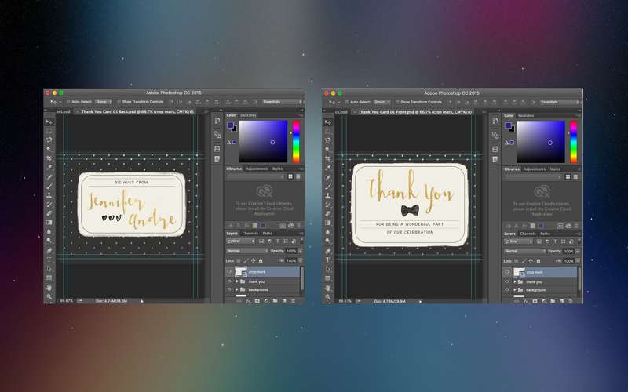Select Dodge tool in Front.psd window
628x392 pixels.
click(x=328, y=241)
